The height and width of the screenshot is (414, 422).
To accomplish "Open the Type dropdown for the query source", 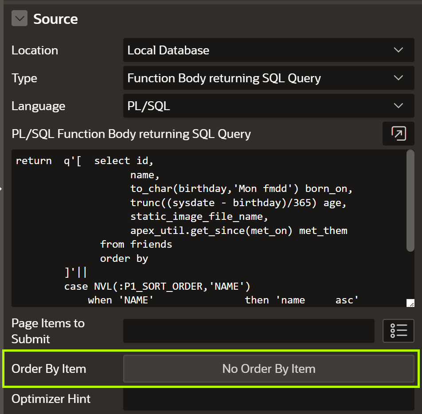I will point(269,78).
